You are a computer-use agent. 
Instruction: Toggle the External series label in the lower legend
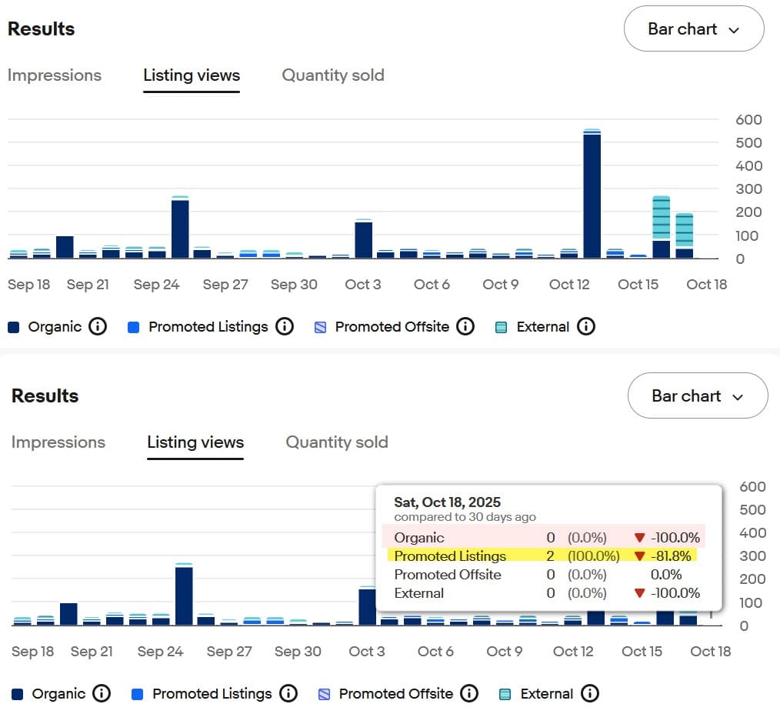(x=546, y=694)
